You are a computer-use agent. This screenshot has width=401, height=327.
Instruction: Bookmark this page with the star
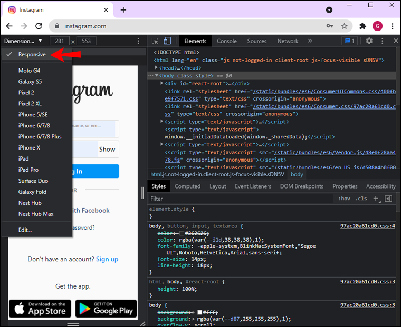(345, 26)
